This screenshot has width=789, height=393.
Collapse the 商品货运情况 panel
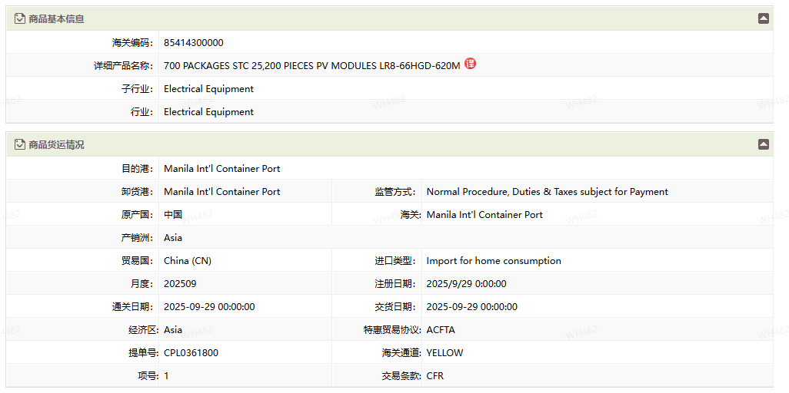(763, 144)
